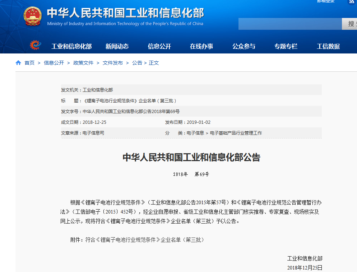Click the red gear MIIT icon
357x272 pixels.
pos(35,46)
